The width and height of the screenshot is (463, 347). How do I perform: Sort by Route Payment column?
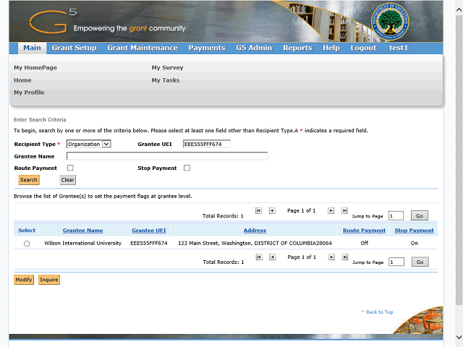pos(364,231)
